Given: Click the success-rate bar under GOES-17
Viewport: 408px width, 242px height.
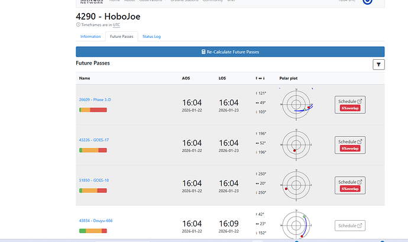Looking at the screenshot, I should [x=93, y=150].
